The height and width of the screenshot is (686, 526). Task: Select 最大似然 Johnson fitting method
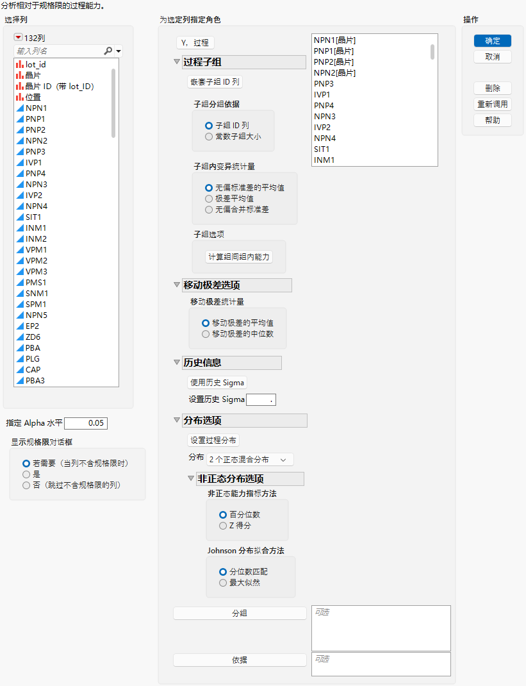[223, 583]
